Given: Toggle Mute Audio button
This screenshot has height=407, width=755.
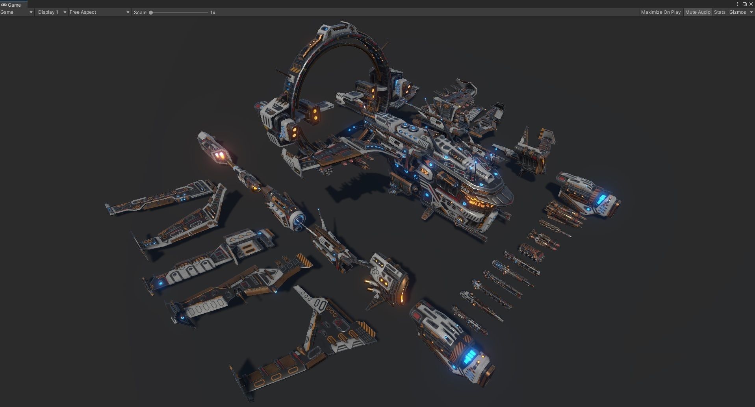Looking at the screenshot, I should tap(697, 12).
